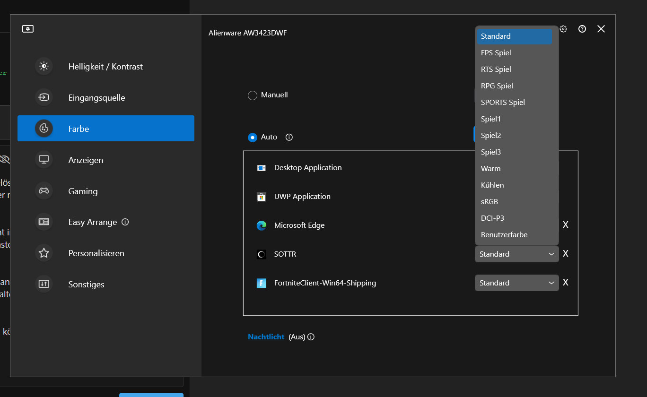Select the Manuell radio button

point(253,95)
